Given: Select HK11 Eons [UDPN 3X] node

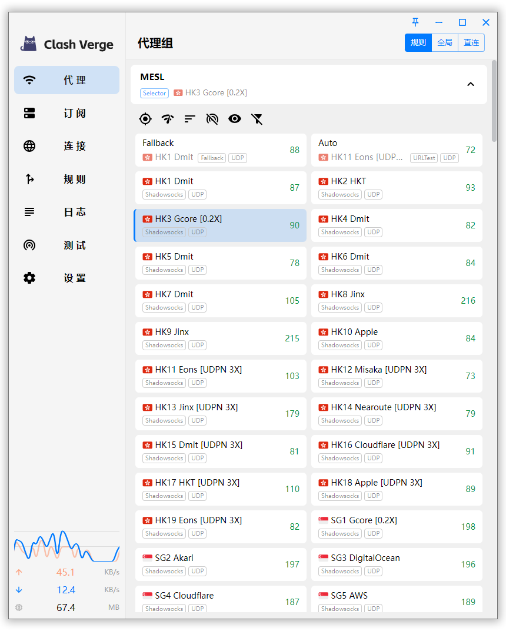Looking at the screenshot, I should 221,376.
